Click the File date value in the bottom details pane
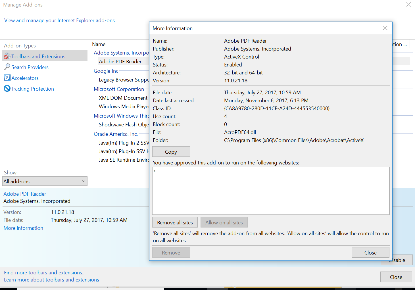The height and width of the screenshot is (290, 415). pos(89,220)
